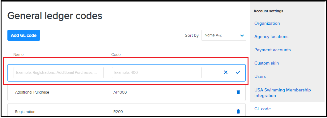Viewport: 327px width, 118px height.
Task: Focus the Name example input field
Action: point(59,73)
